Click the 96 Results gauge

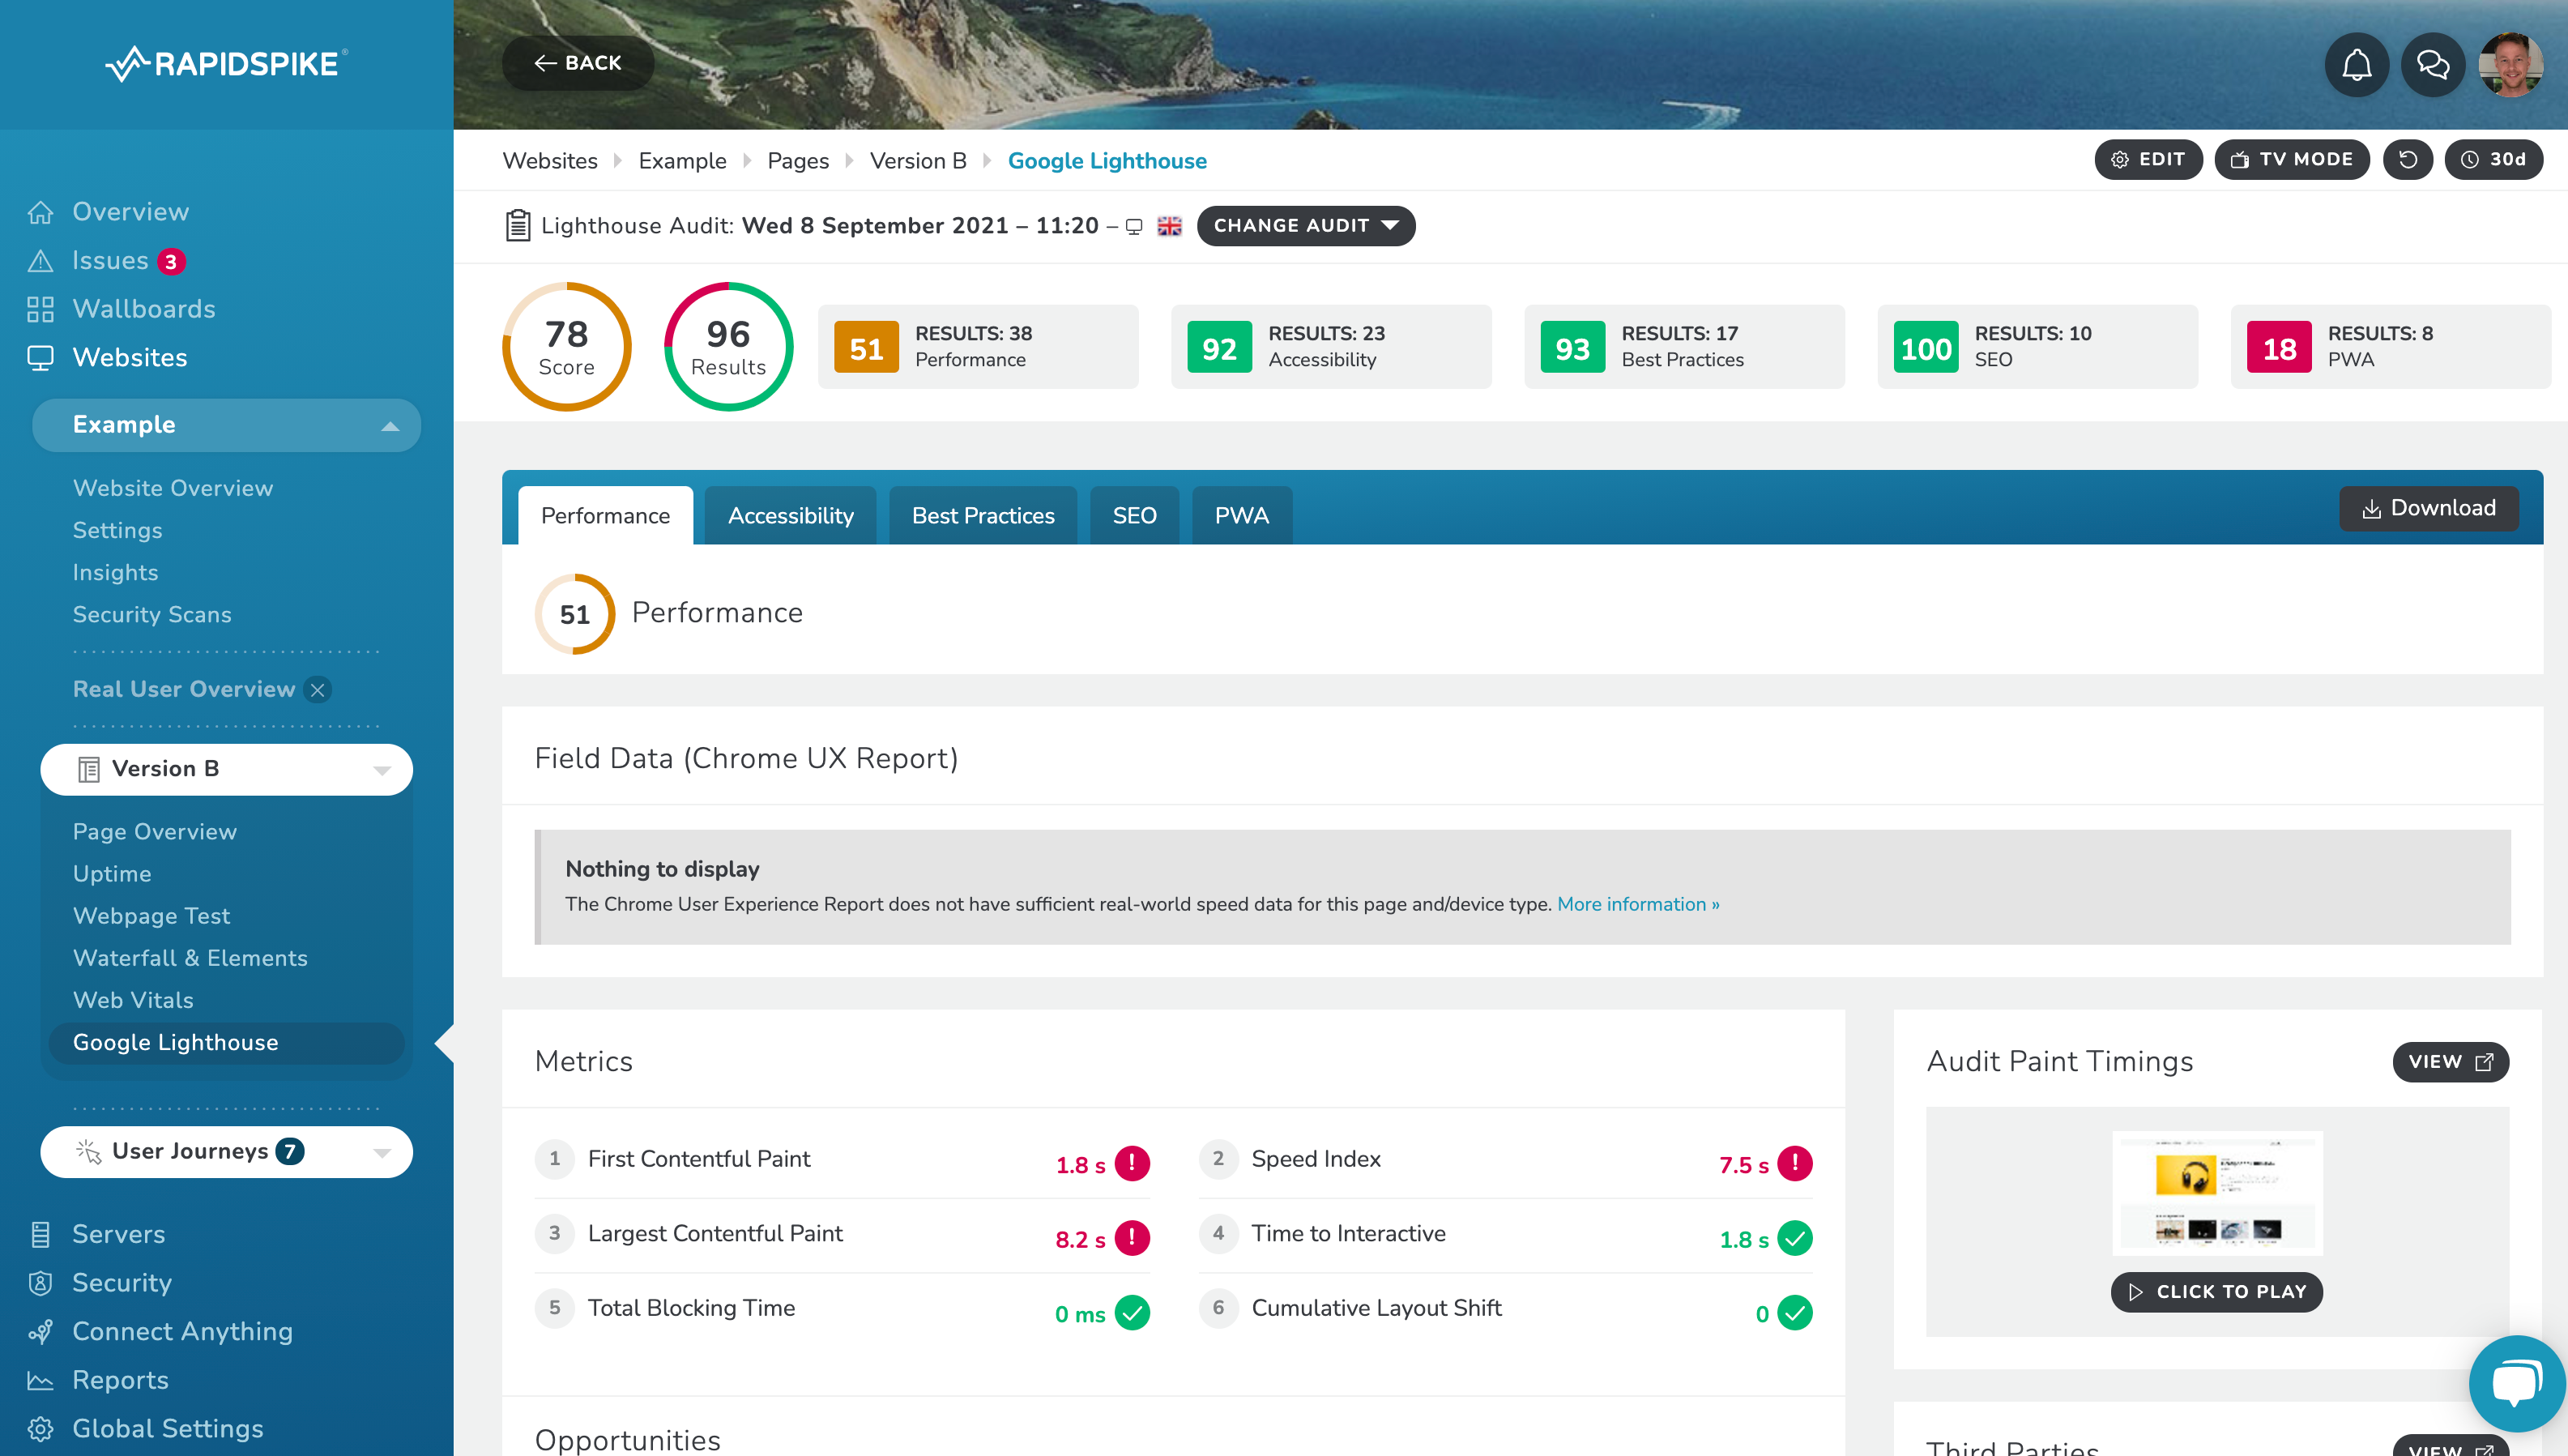(x=729, y=347)
